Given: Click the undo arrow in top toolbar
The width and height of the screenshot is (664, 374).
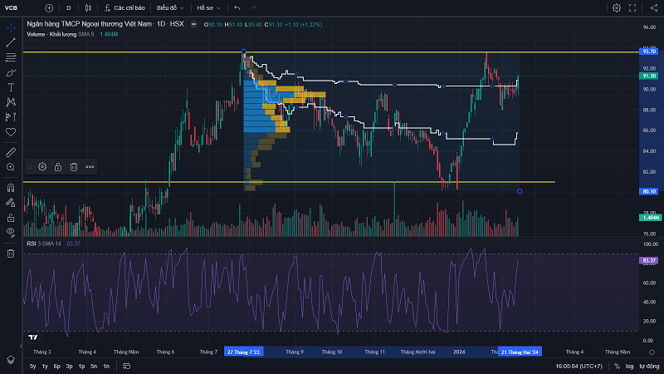Looking at the screenshot, I should coord(237,7).
